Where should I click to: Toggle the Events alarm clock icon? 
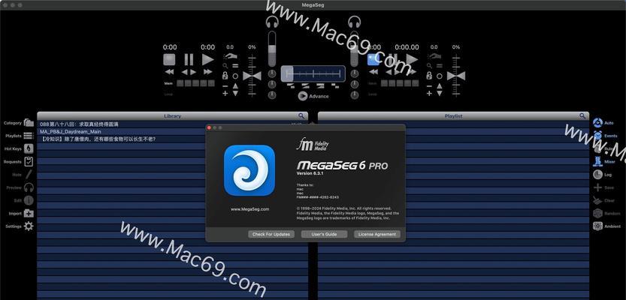[597, 136]
